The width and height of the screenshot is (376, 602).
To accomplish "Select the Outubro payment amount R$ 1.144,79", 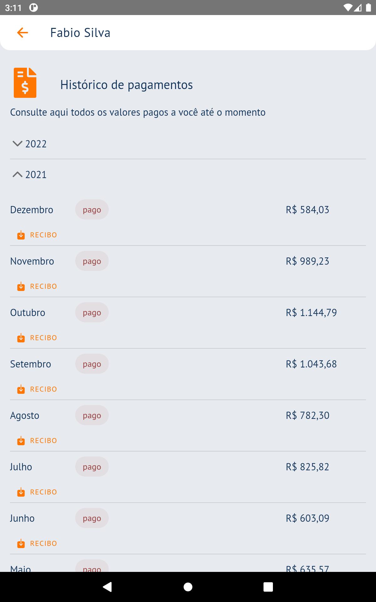I will tap(311, 313).
